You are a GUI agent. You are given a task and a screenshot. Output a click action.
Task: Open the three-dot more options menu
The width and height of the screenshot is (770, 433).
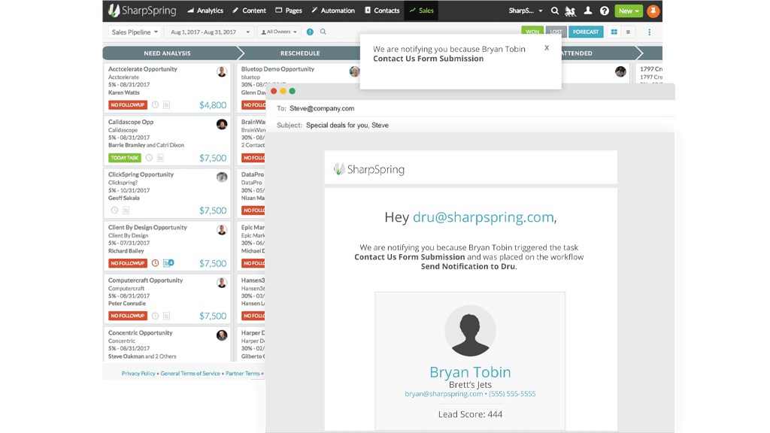[x=649, y=32]
